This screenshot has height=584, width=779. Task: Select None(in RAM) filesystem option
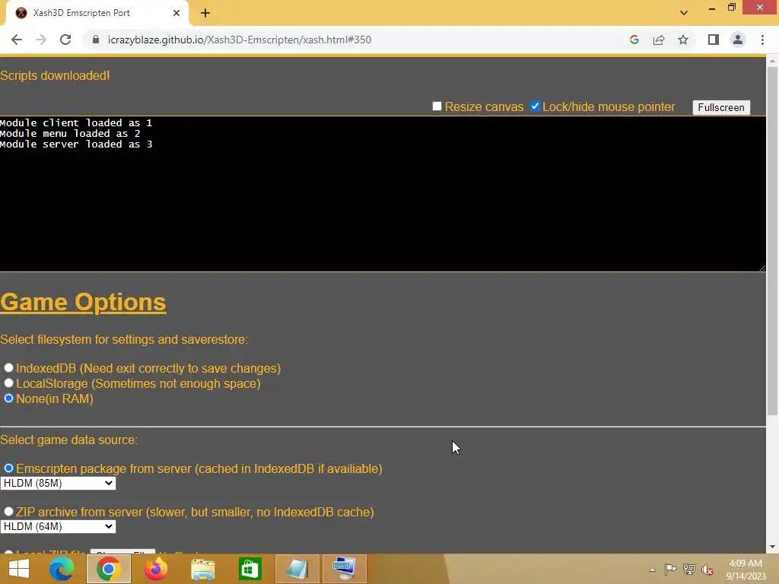click(8, 398)
